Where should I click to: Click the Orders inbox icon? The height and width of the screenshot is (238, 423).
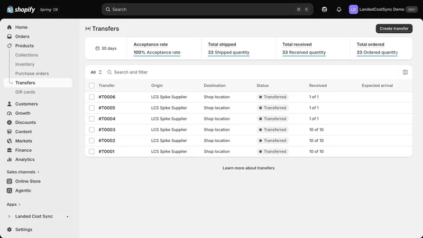(10, 36)
